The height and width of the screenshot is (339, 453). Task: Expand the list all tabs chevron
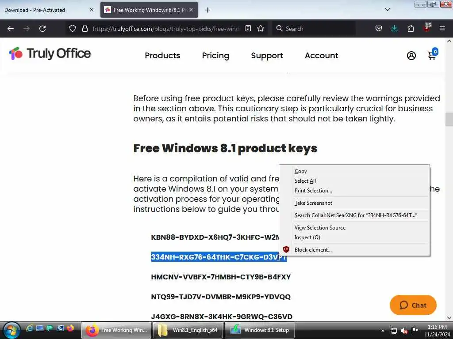coord(388,10)
